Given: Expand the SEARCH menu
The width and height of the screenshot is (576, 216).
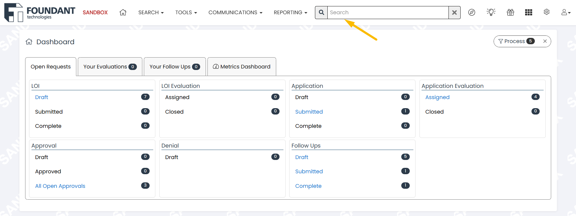Looking at the screenshot, I should 151,12.
